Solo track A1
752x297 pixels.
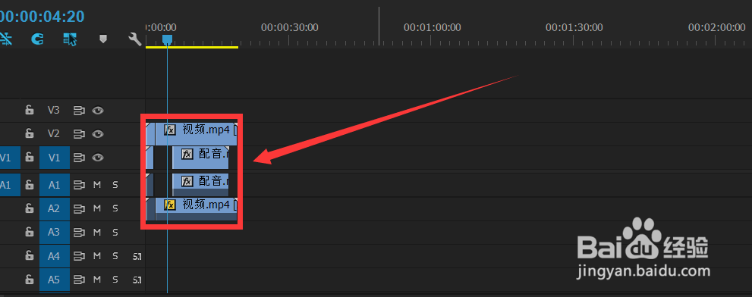point(115,184)
